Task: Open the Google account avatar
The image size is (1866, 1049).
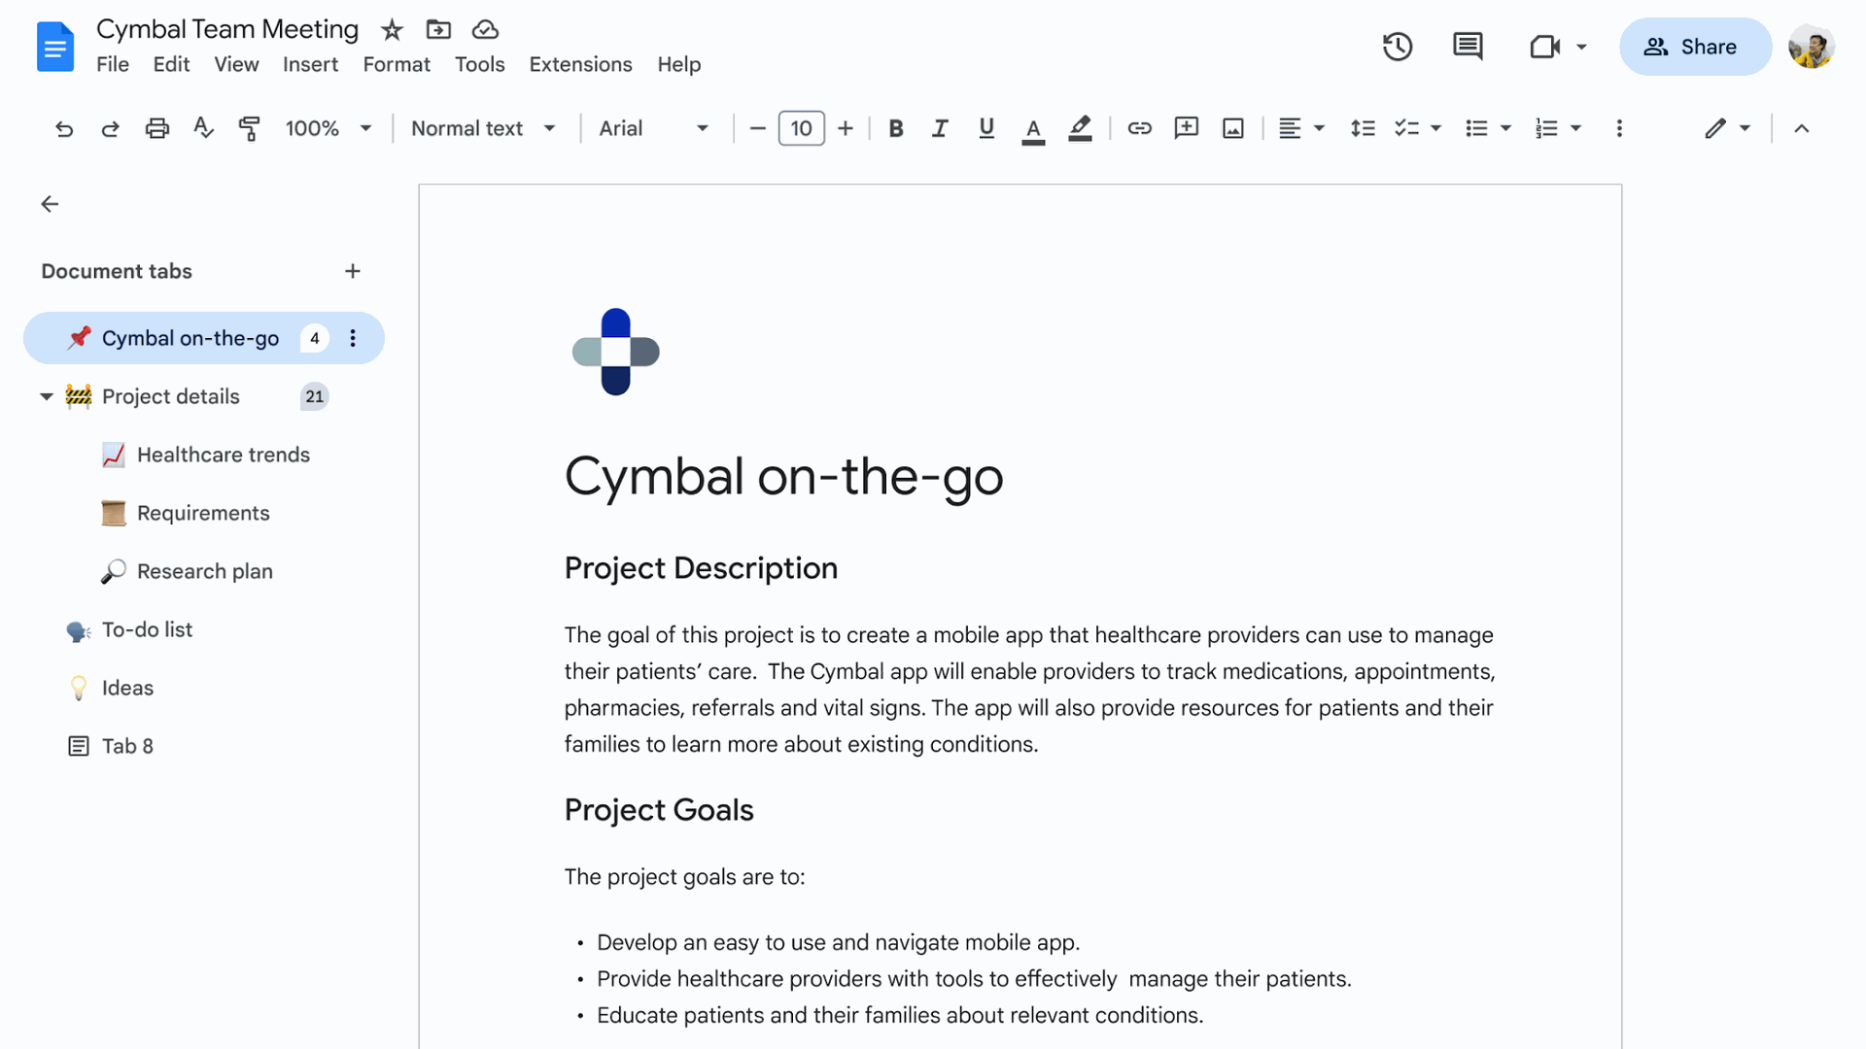Action: click(1811, 47)
